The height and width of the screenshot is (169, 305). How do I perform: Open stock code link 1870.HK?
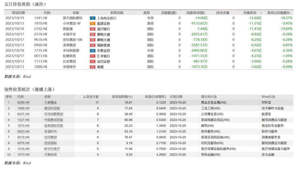pos(23,126)
